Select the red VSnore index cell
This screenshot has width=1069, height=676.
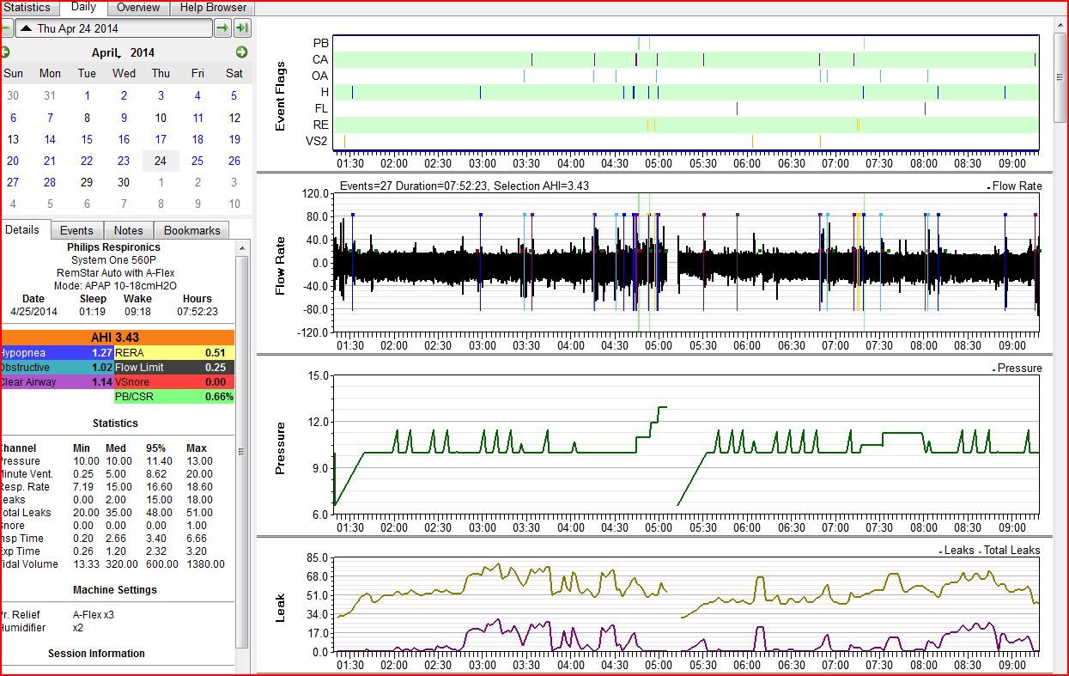(174, 382)
